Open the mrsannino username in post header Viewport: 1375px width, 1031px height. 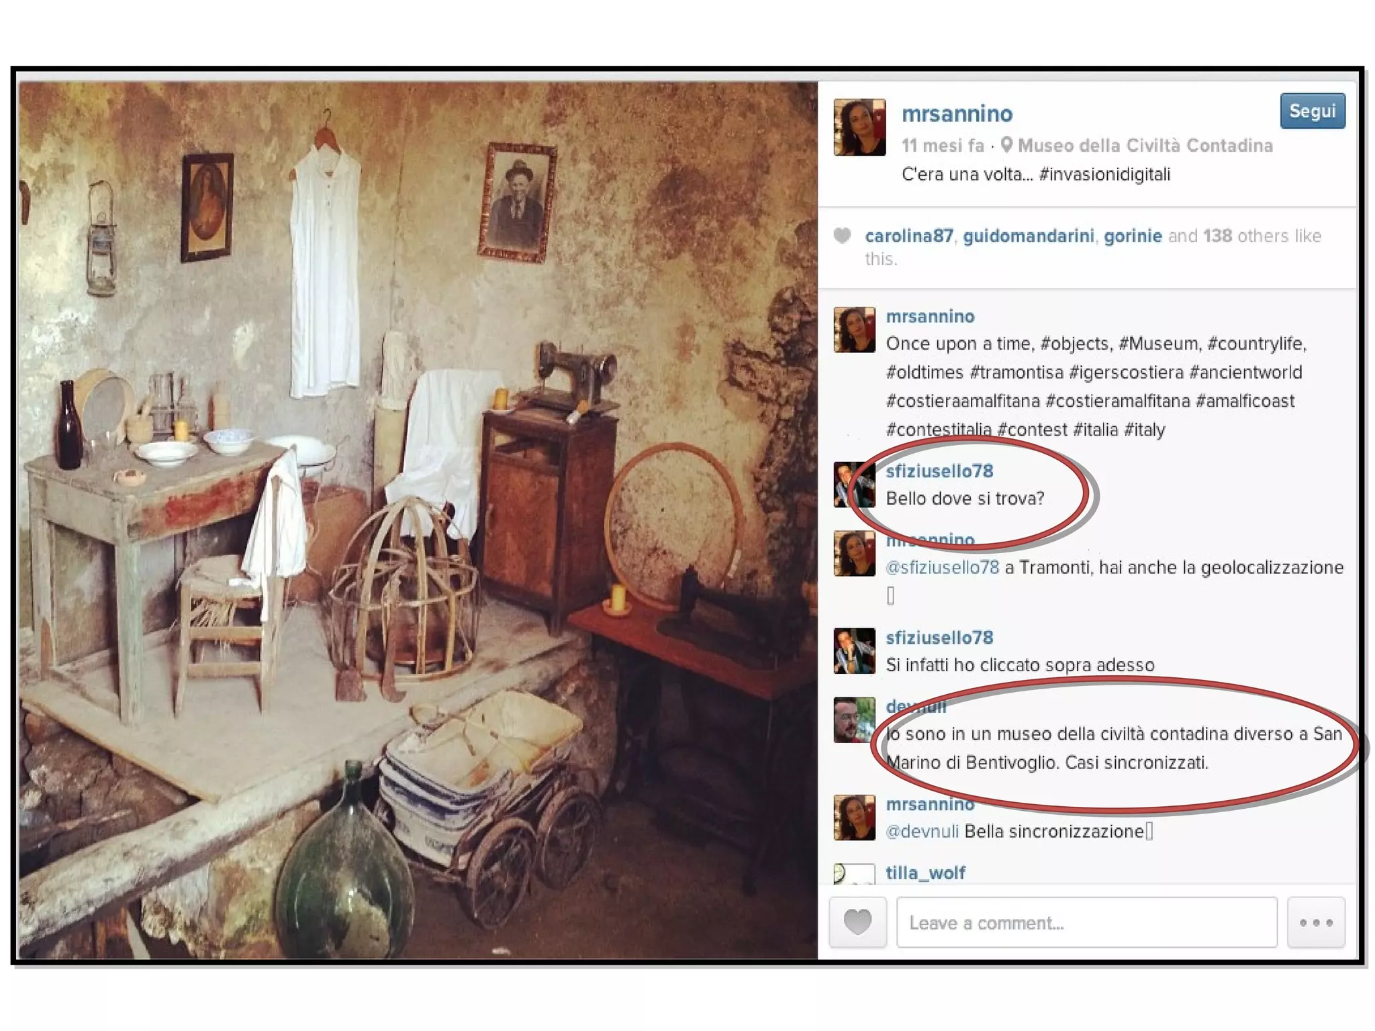tap(957, 113)
